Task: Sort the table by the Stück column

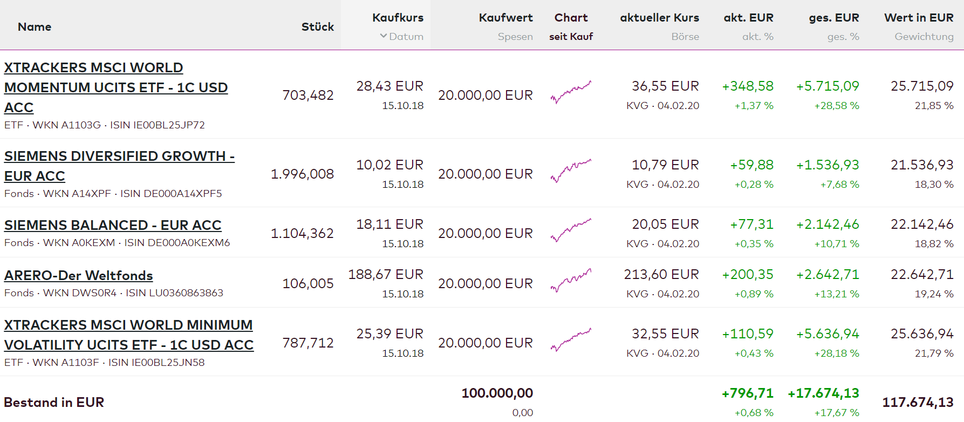Action: [x=317, y=27]
